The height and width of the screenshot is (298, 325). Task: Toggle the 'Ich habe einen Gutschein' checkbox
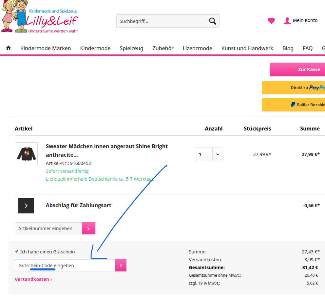pyautogui.click(x=17, y=251)
